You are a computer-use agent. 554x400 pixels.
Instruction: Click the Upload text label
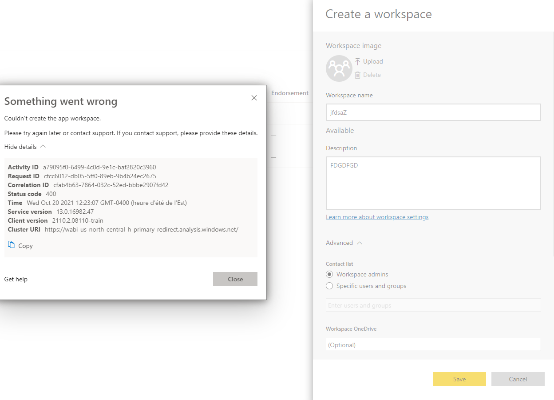[x=373, y=61]
